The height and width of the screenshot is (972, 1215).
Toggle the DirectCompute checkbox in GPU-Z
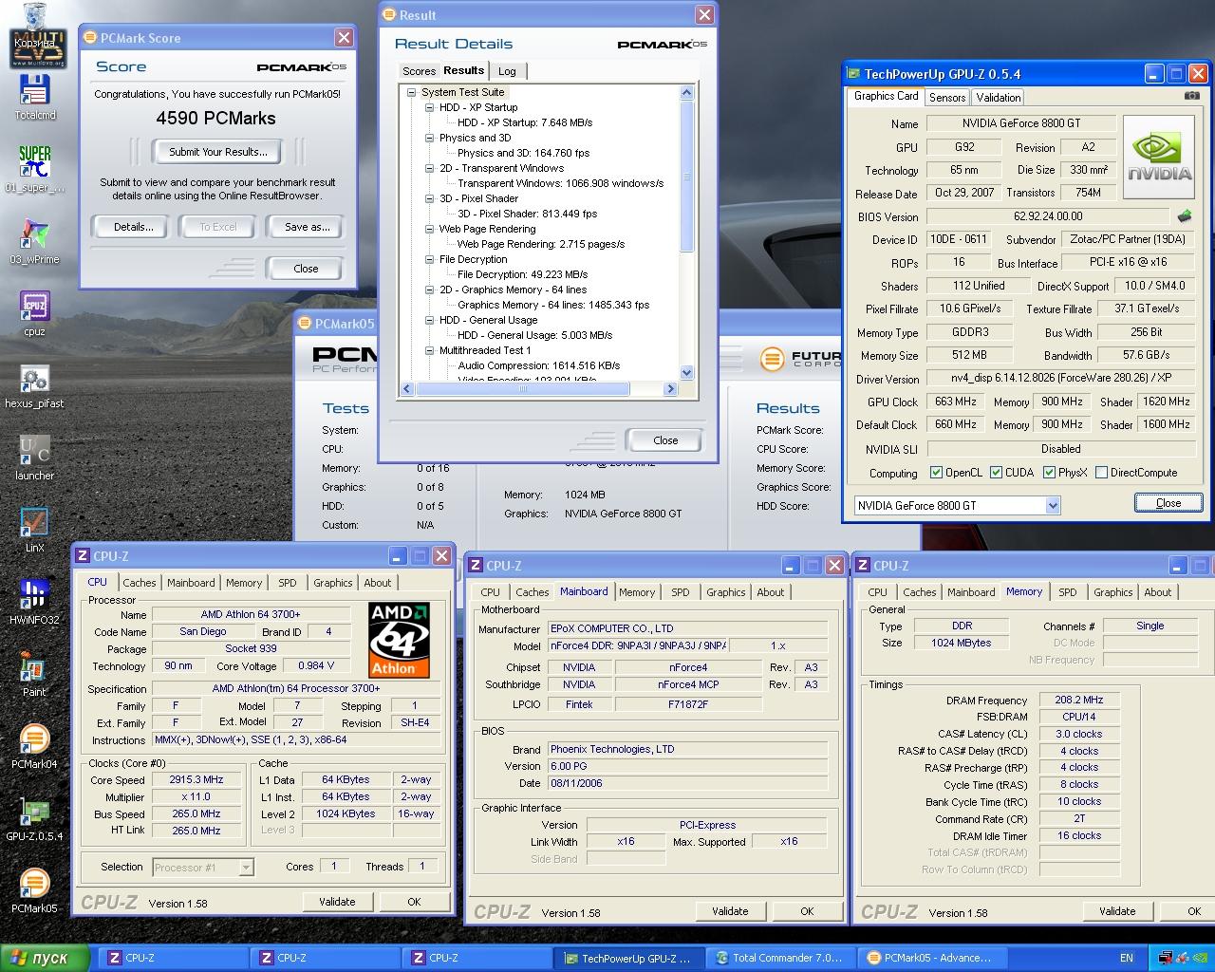(x=1101, y=473)
